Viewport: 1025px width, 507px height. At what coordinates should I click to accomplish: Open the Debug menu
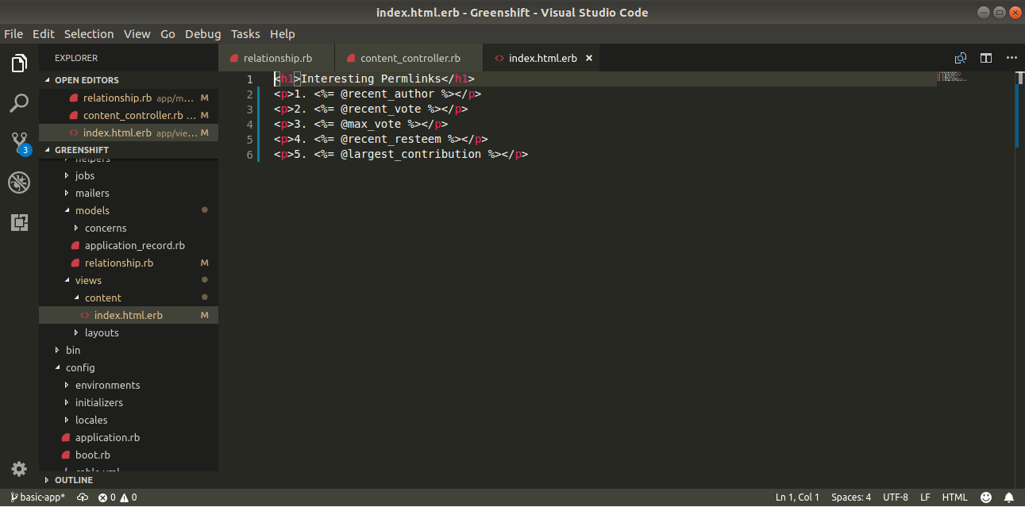203,34
